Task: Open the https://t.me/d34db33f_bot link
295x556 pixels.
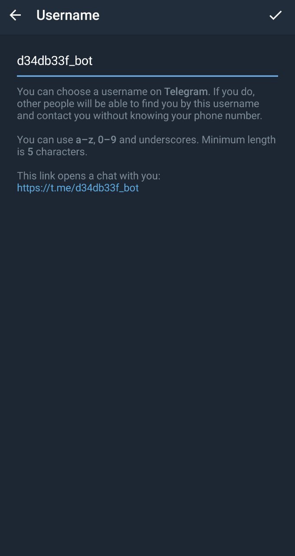Action: (78, 188)
